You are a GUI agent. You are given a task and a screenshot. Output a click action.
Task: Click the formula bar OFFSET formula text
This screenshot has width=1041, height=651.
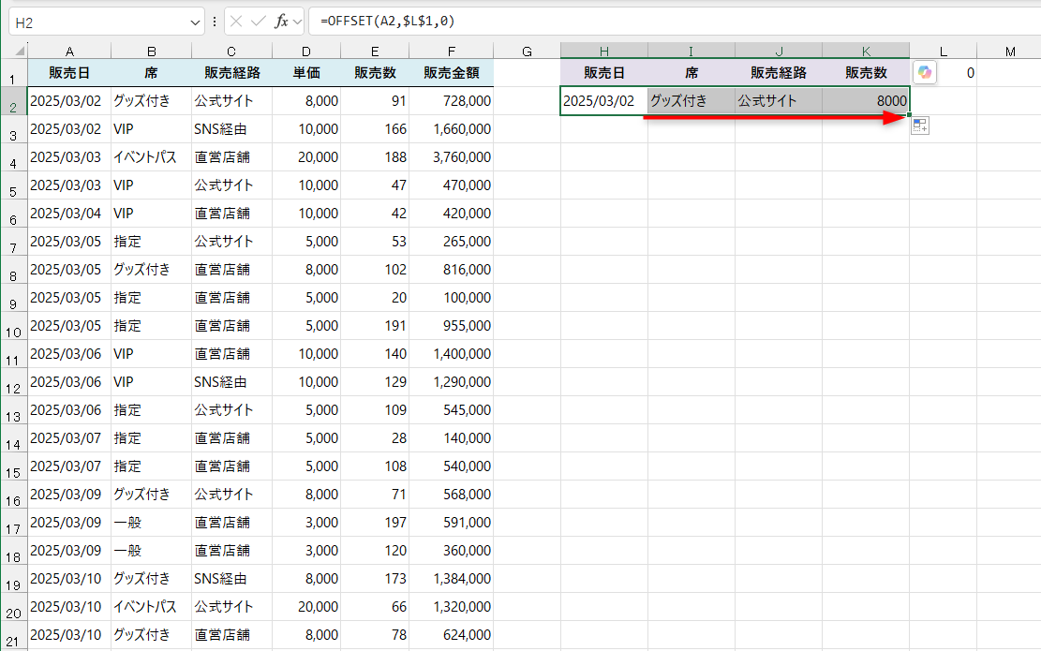(387, 22)
